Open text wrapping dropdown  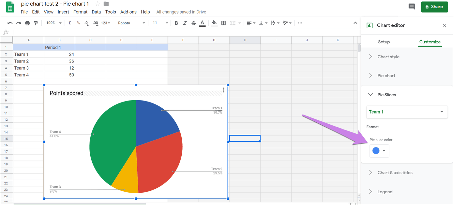[275, 23]
